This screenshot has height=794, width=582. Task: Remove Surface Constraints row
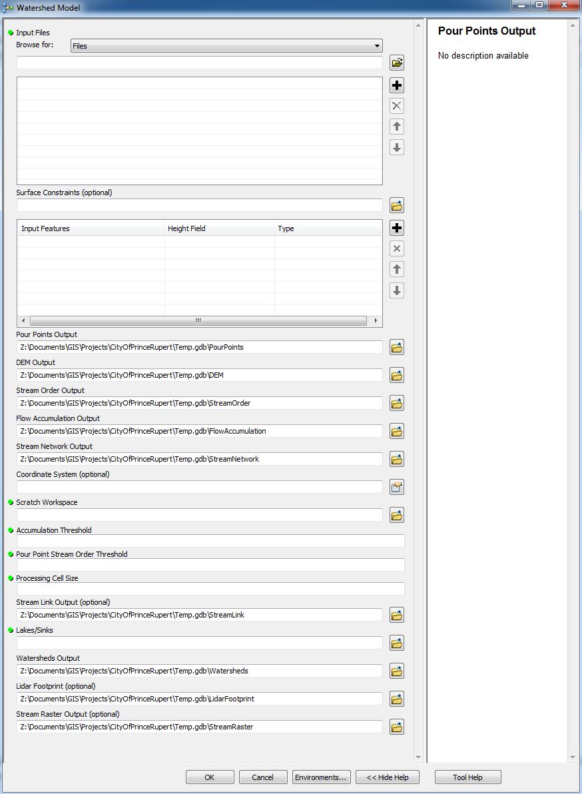click(397, 248)
